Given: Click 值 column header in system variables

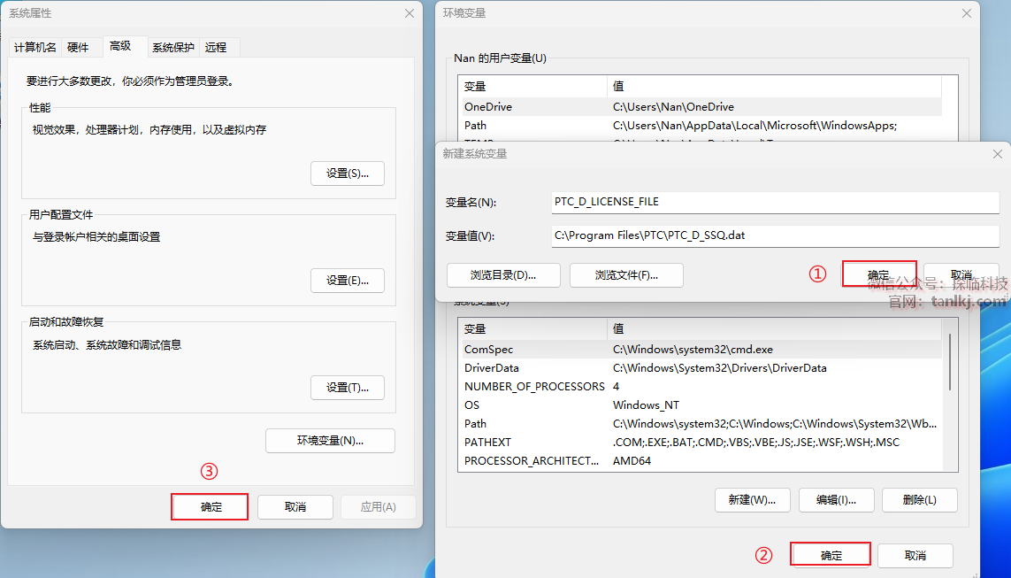Looking at the screenshot, I should (x=774, y=329).
